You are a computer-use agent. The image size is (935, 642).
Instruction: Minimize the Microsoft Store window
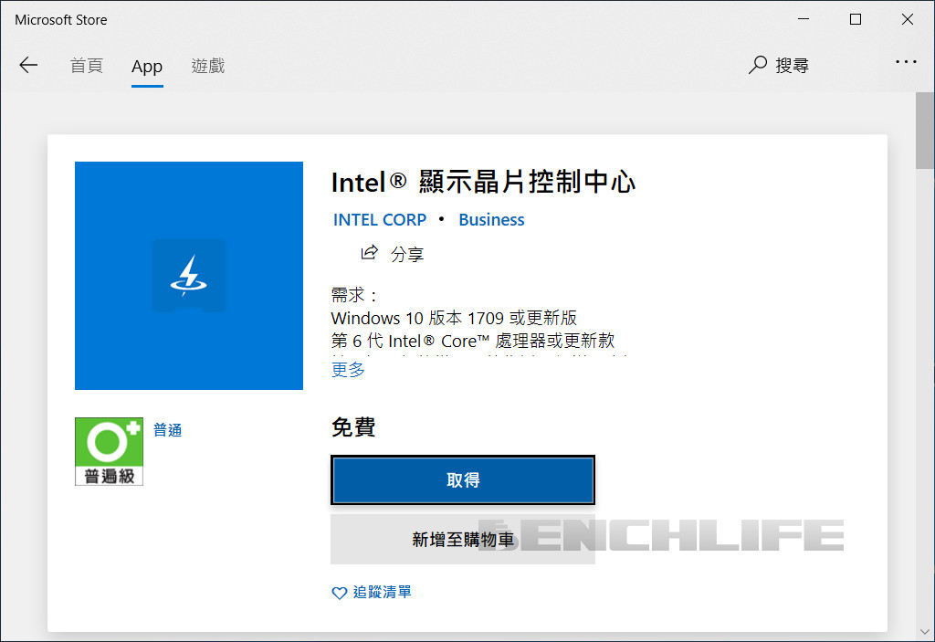click(x=804, y=19)
